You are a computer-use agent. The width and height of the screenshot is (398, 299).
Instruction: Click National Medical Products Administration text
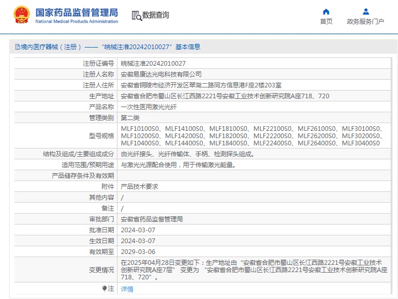click(77, 22)
